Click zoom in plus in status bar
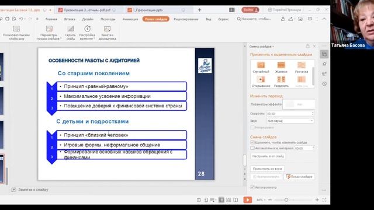Screen dimensions: 374x210 coord(317,200)
